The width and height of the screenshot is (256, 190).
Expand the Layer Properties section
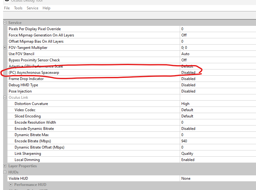(x=5, y=166)
